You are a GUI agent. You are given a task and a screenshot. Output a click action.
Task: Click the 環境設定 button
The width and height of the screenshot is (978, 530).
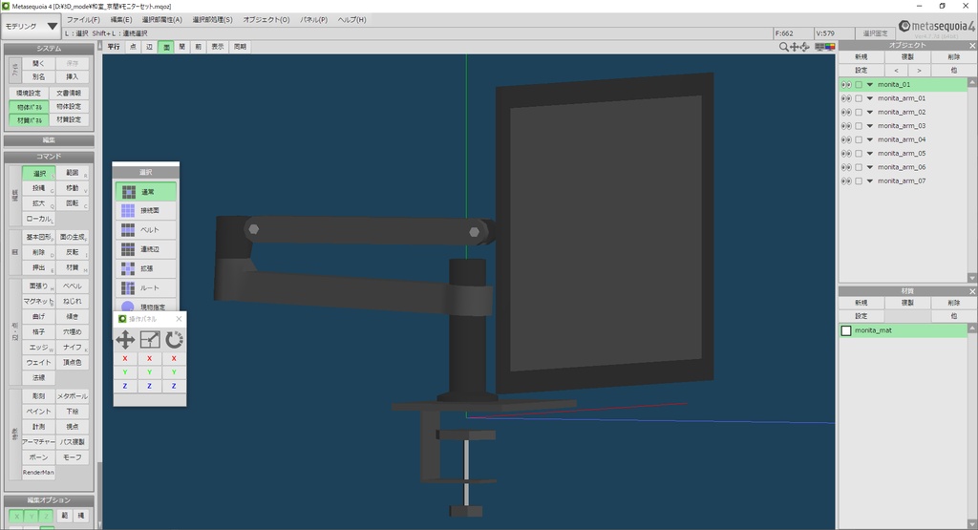pyautogui.click(x=29, y=93)
